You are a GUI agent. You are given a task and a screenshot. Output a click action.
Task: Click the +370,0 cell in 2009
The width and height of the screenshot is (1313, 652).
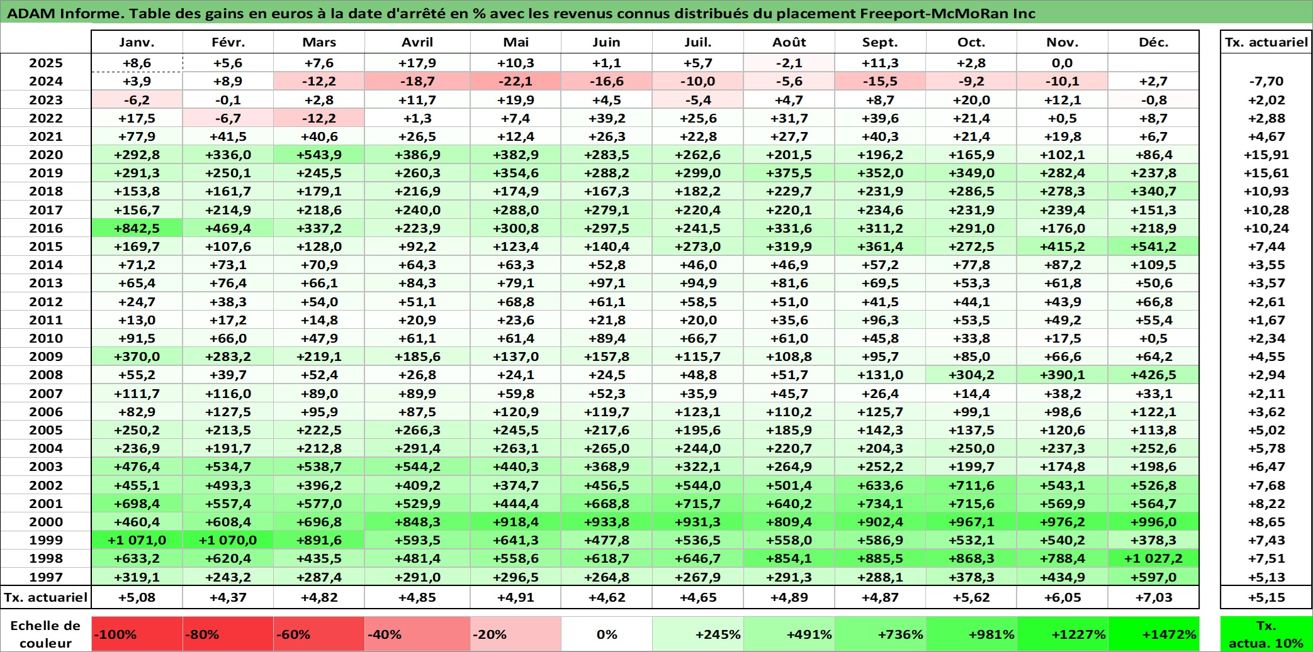[x=137, y=356]
